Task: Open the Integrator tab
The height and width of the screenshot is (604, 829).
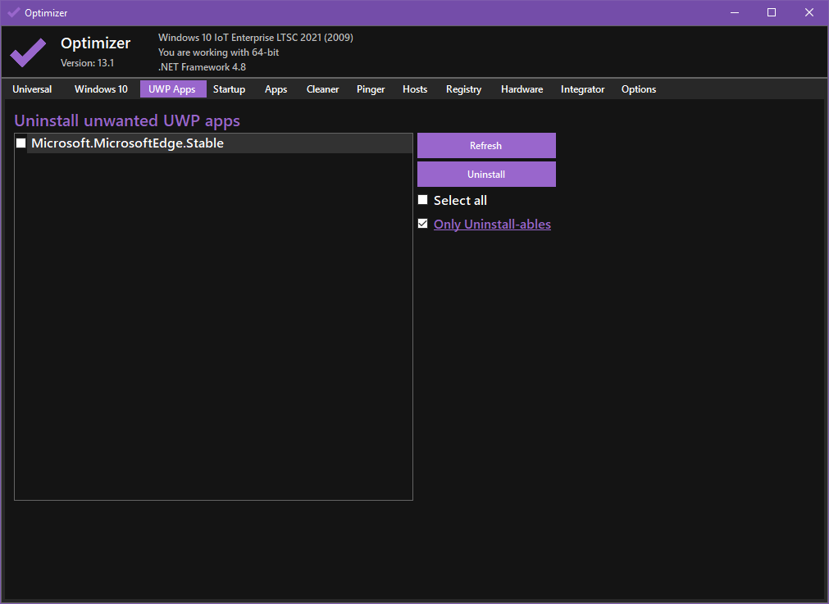Action: pyautogui.click(x=582, y=89)
